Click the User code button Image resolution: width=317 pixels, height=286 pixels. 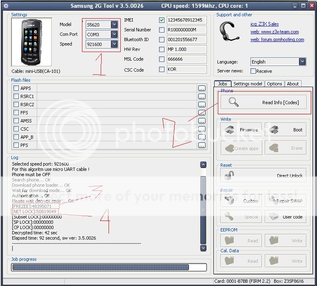(x=286, y=217)
